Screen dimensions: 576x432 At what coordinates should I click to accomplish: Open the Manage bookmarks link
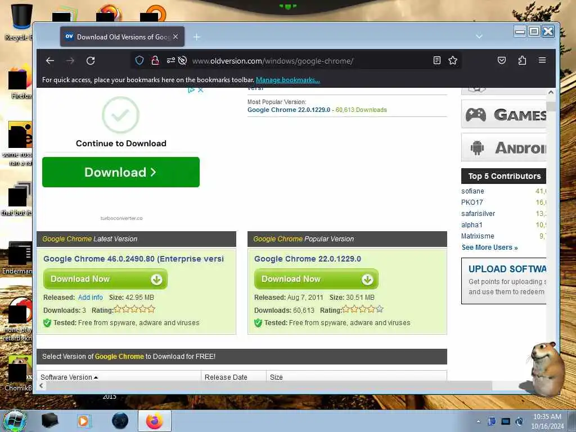[287, 80]
